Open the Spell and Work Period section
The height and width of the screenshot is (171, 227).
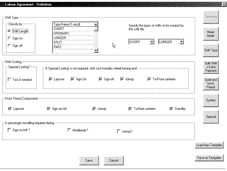(x=211, y=83)
